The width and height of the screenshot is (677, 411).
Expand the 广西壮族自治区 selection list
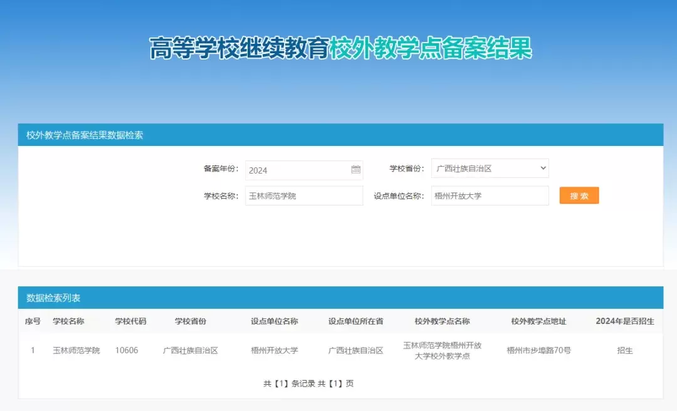tap(490, 168)
